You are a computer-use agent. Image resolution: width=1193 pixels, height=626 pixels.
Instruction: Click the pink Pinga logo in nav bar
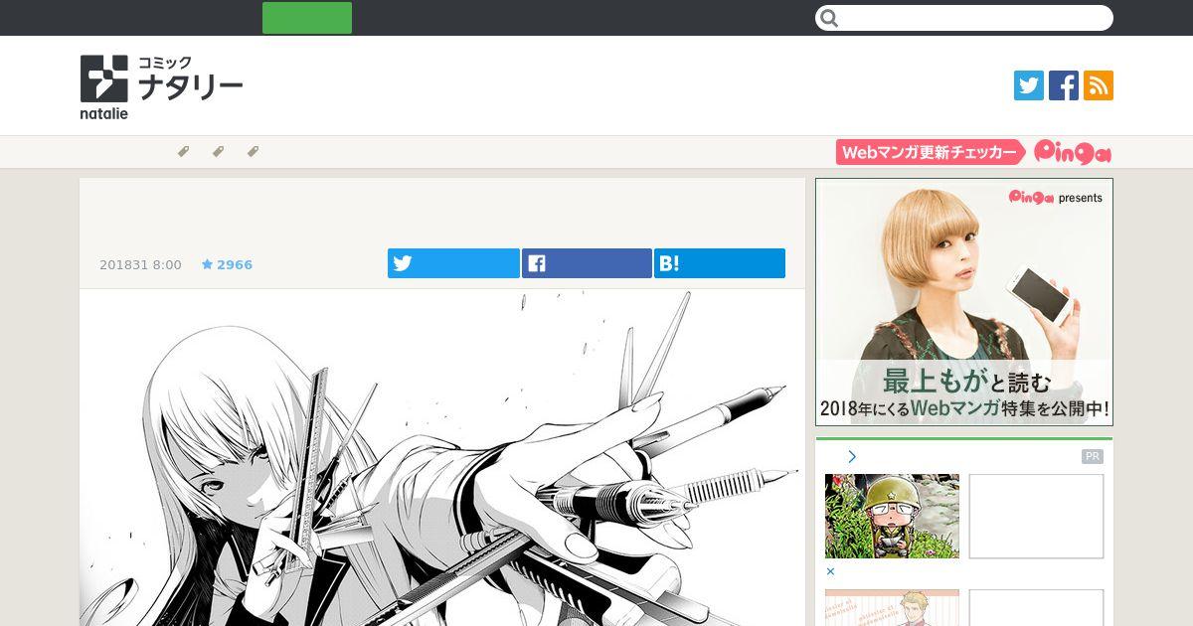pos(1073,152)
